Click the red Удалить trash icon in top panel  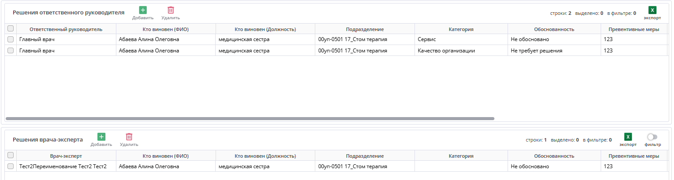click(170, 10)
